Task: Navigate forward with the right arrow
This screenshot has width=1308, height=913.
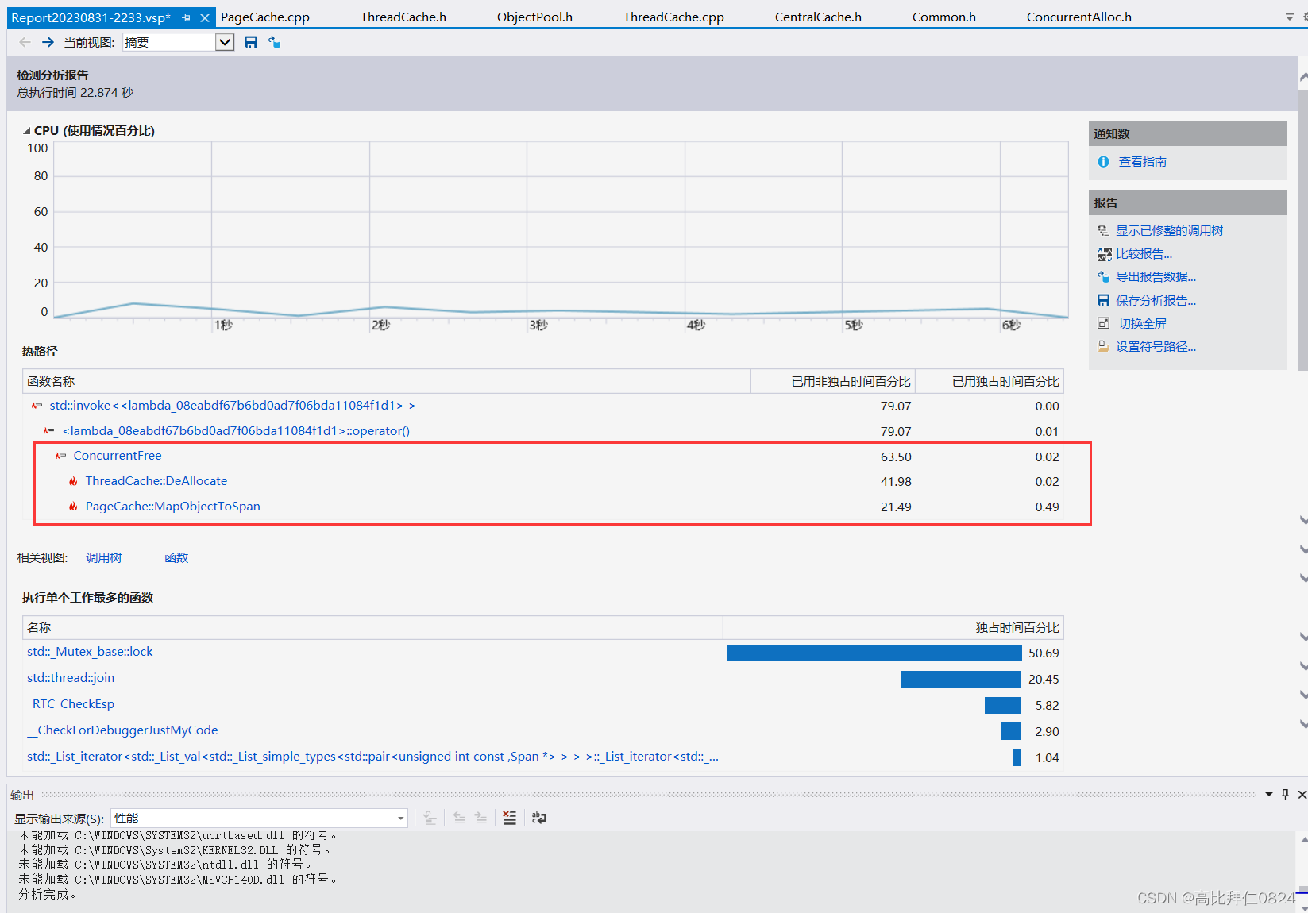Action: pos(48,42)
